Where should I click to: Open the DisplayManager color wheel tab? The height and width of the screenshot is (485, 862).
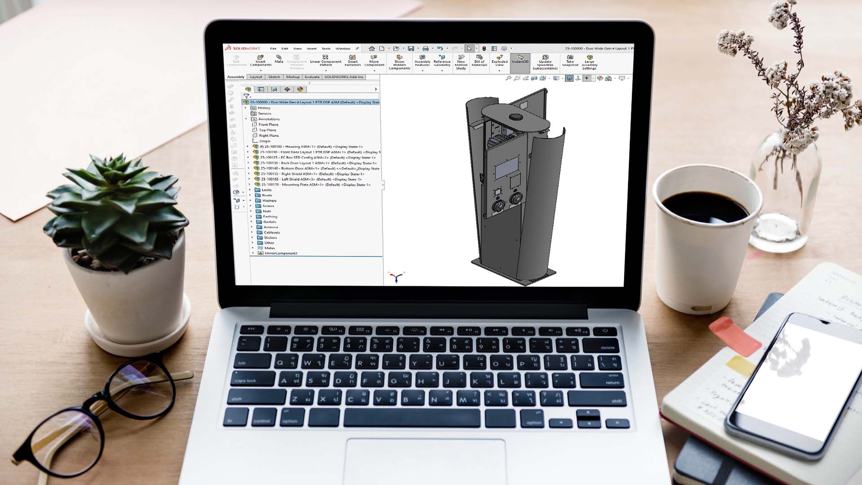point(300,89)
